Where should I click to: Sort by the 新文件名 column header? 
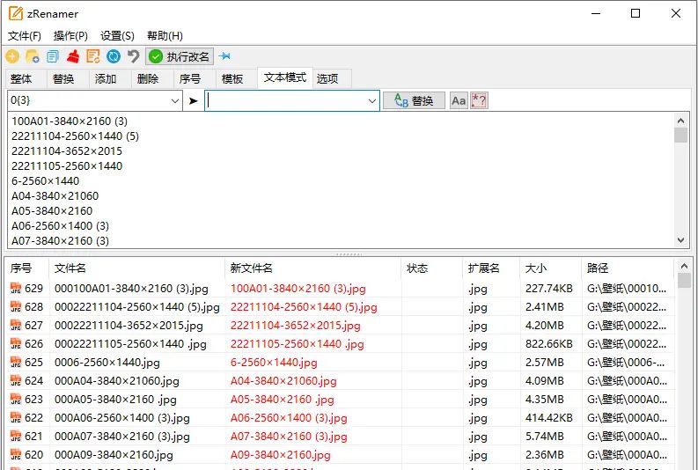click(x=313, y=268)
